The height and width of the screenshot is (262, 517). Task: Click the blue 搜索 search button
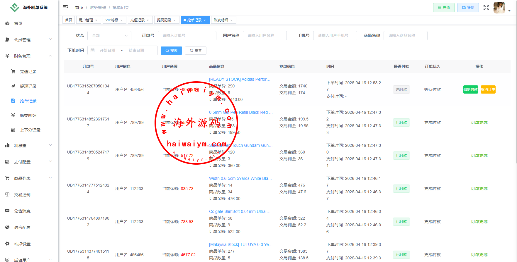171,51
